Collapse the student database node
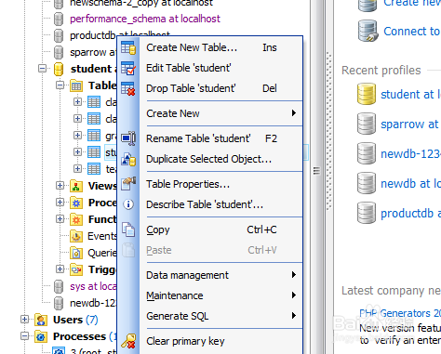The height and width of the screenshot is (354, 441). (43, 68)
